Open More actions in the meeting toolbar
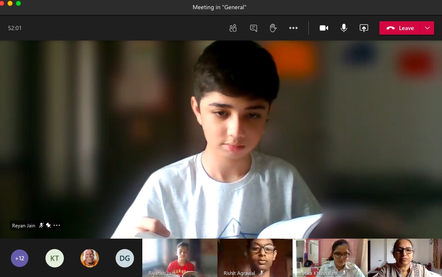442x277 pixels. (293, 28)
